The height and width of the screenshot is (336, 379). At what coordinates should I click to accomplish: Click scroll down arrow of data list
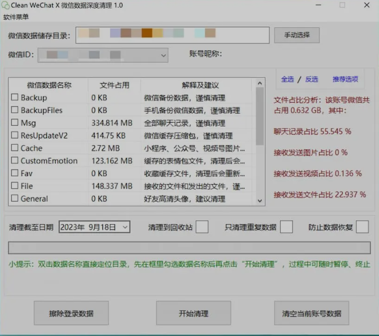pyautogui.click(x=260, y=201)
